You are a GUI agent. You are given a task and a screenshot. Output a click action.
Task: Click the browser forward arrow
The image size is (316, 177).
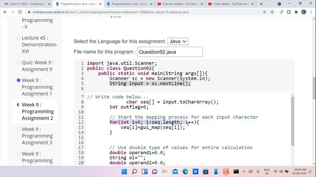(12, 12)
